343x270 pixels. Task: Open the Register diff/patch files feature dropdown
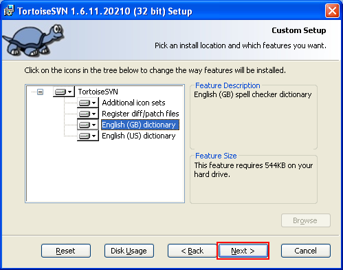(x=88, y=114)
